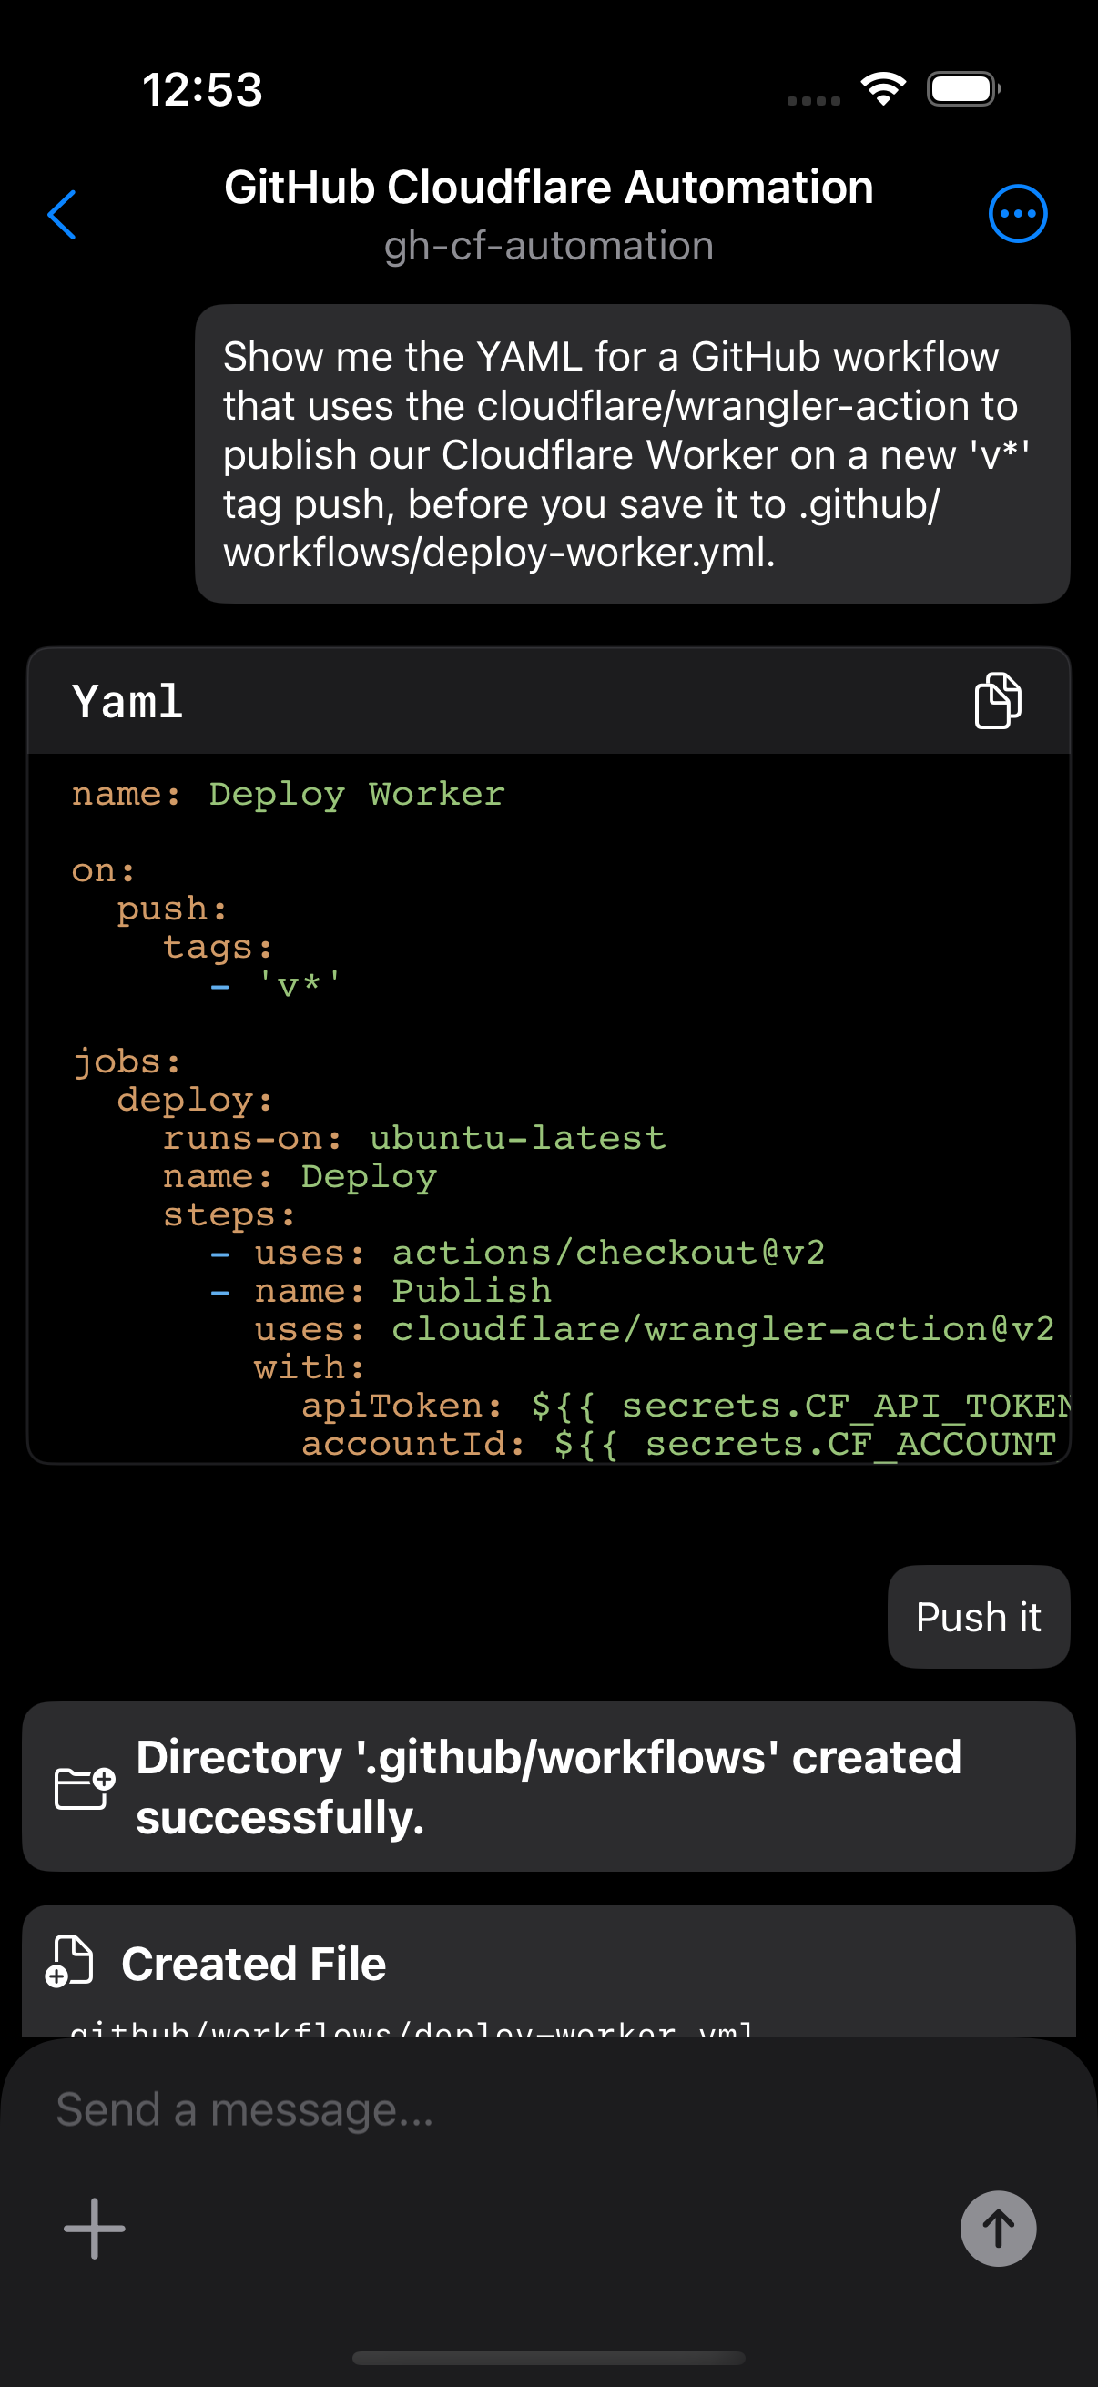Select the 'Yaml' code block label
The height and width of the screenshot is (2387, 1098).
click(127, 702)
